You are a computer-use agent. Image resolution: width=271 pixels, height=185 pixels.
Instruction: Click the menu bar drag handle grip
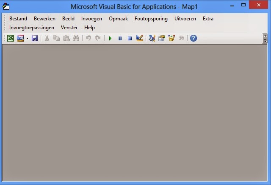click(5, 23)
